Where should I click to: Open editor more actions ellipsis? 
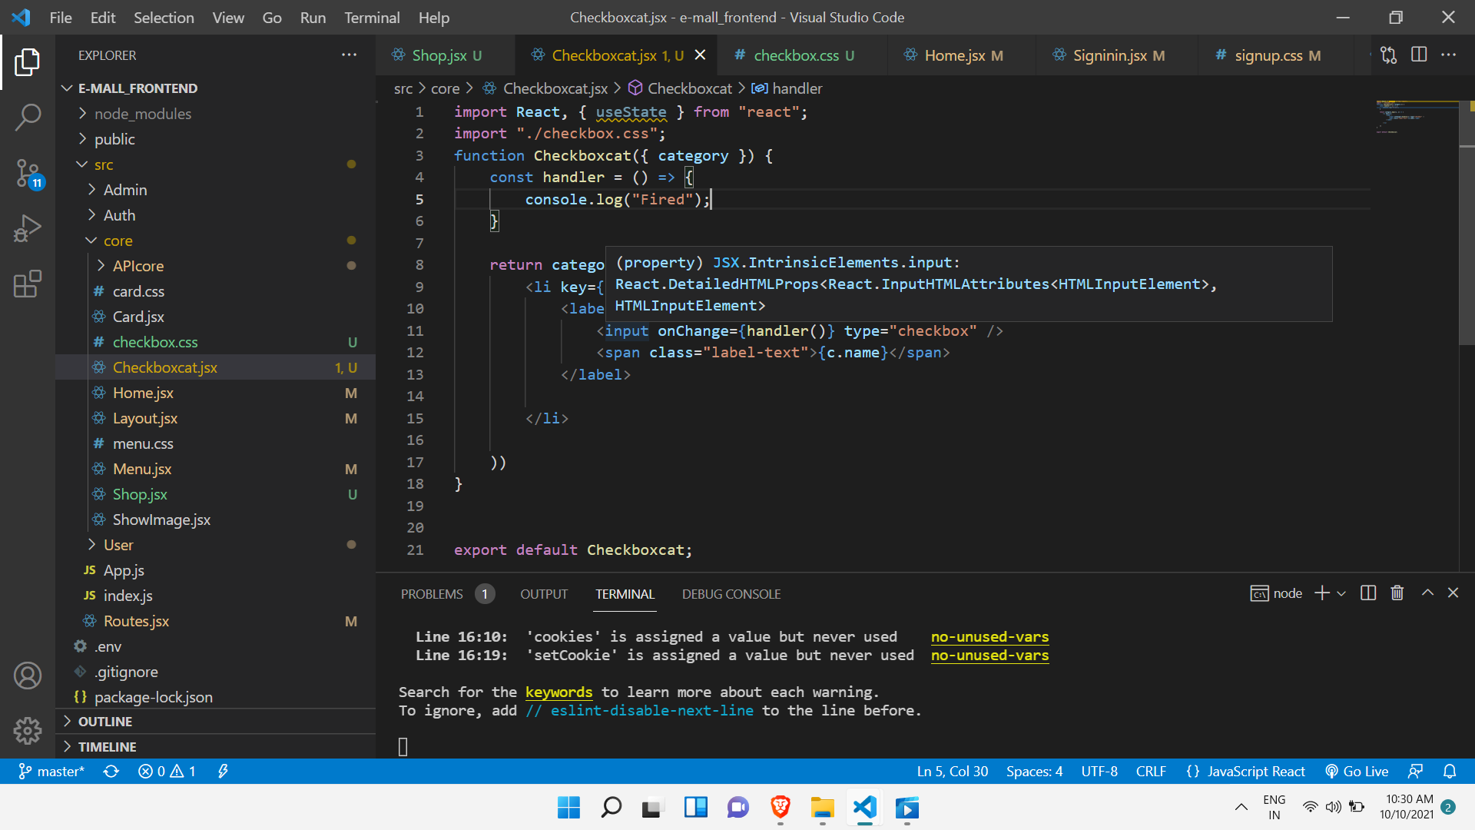coord(1448,55)
